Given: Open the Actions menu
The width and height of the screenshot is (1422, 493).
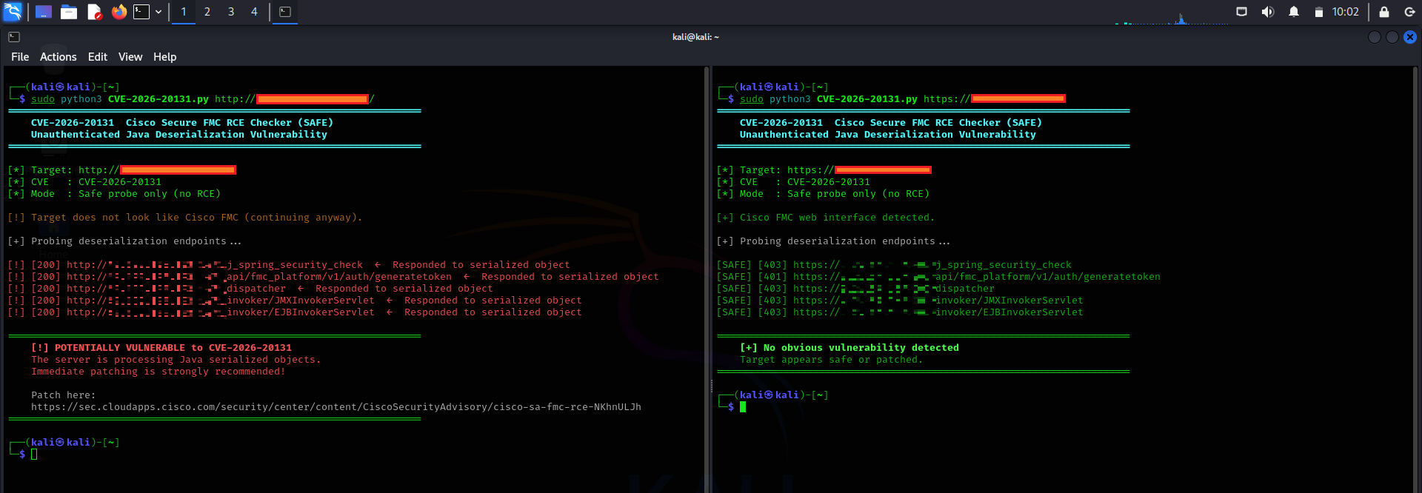Looking at the screenshot, I should [x=59, y=57].
